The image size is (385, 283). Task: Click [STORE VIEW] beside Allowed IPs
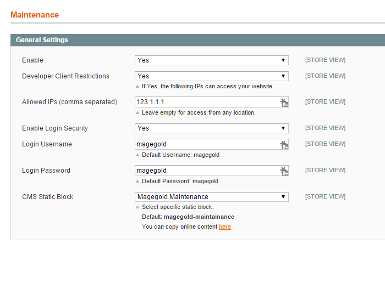coord(325,101)
